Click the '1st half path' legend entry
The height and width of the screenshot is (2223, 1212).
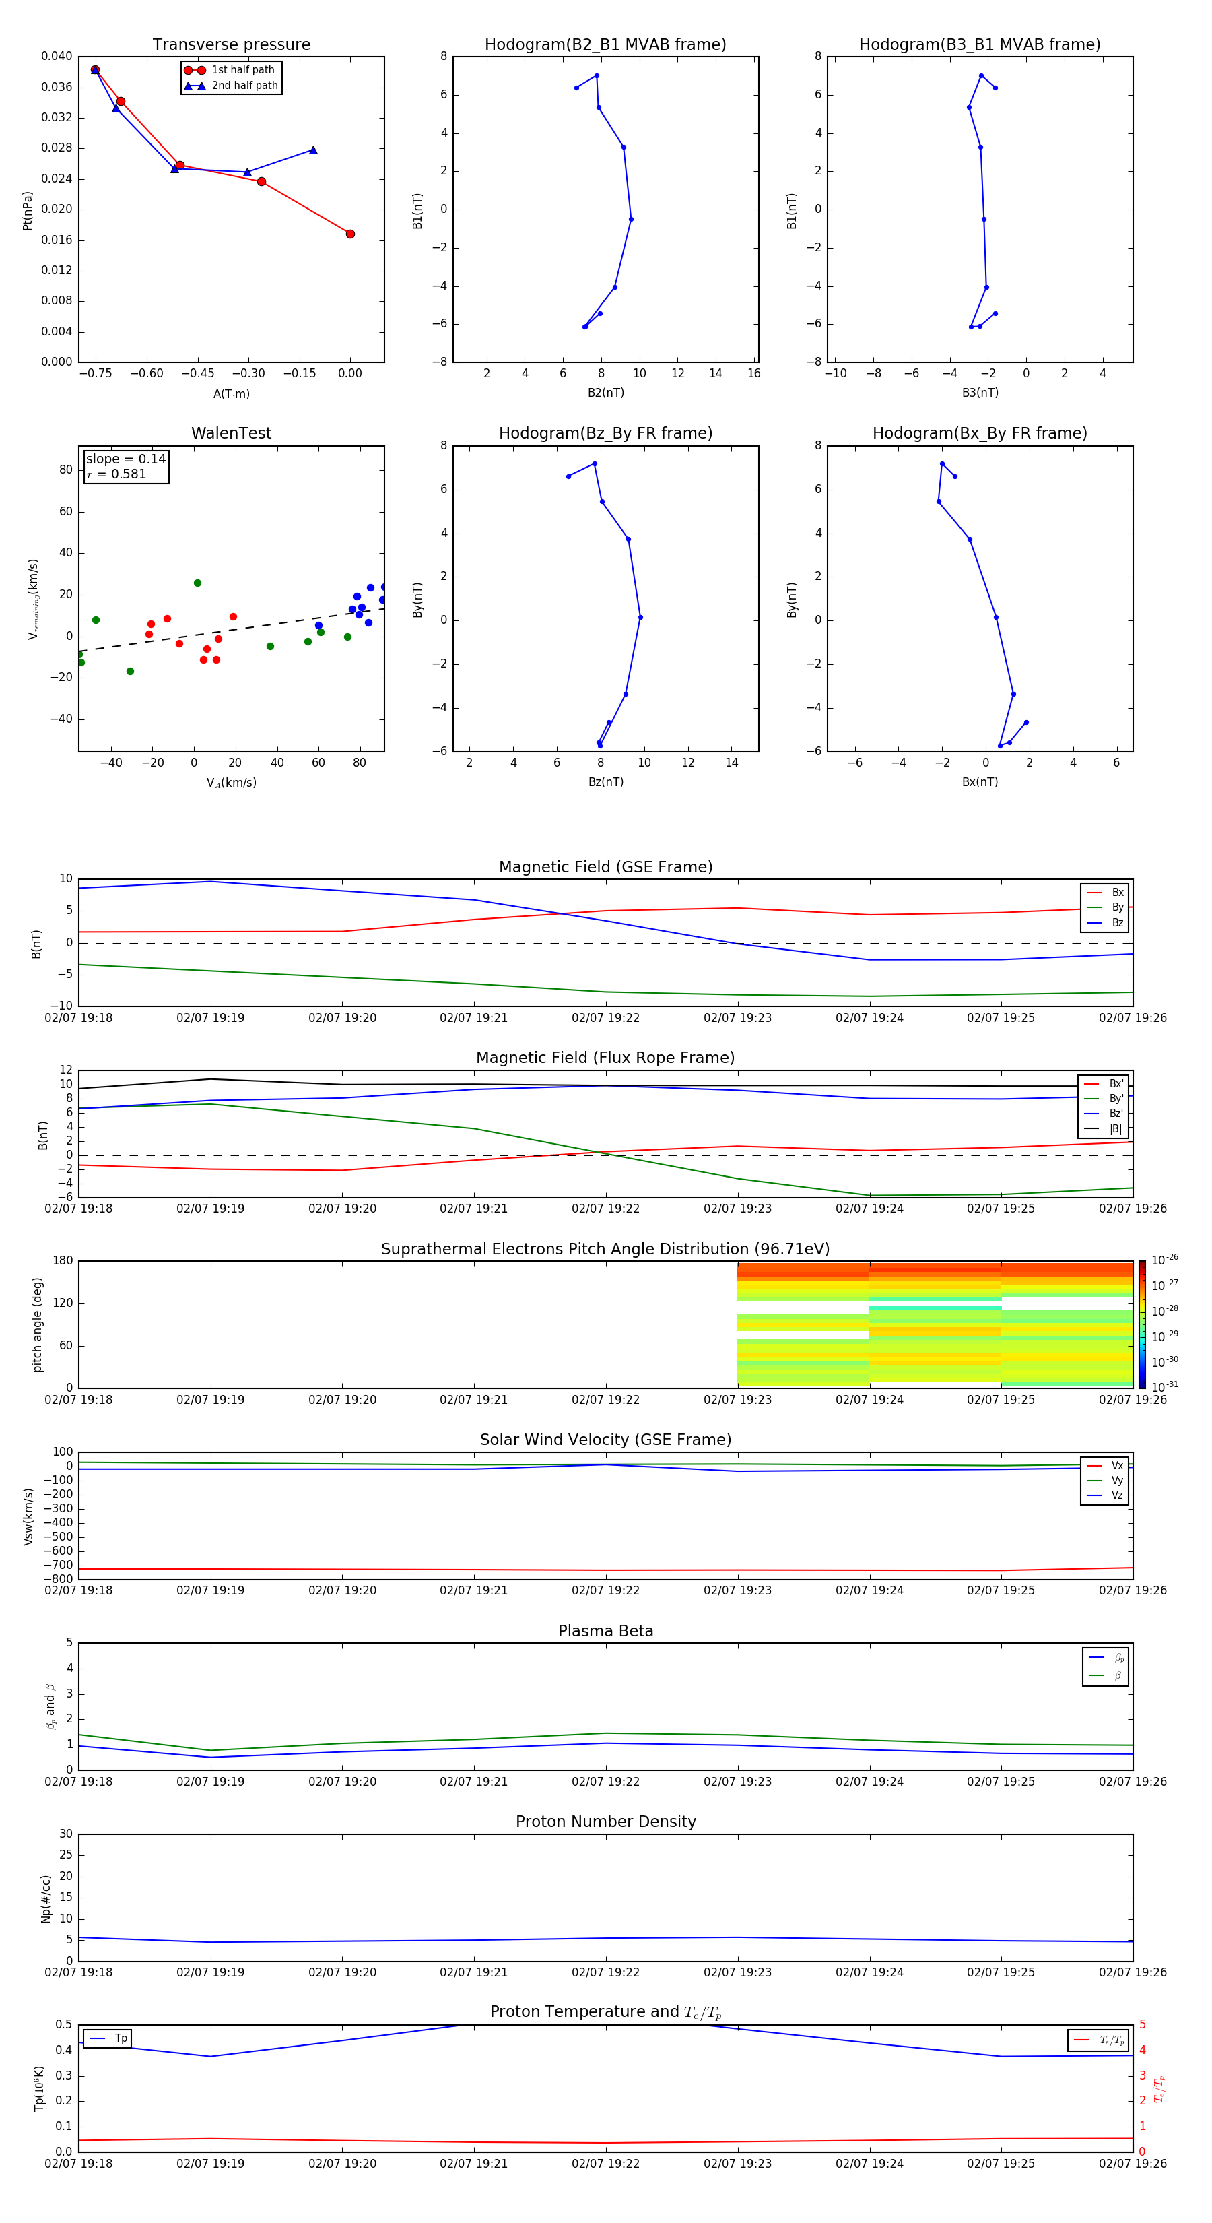coord(230,70)
